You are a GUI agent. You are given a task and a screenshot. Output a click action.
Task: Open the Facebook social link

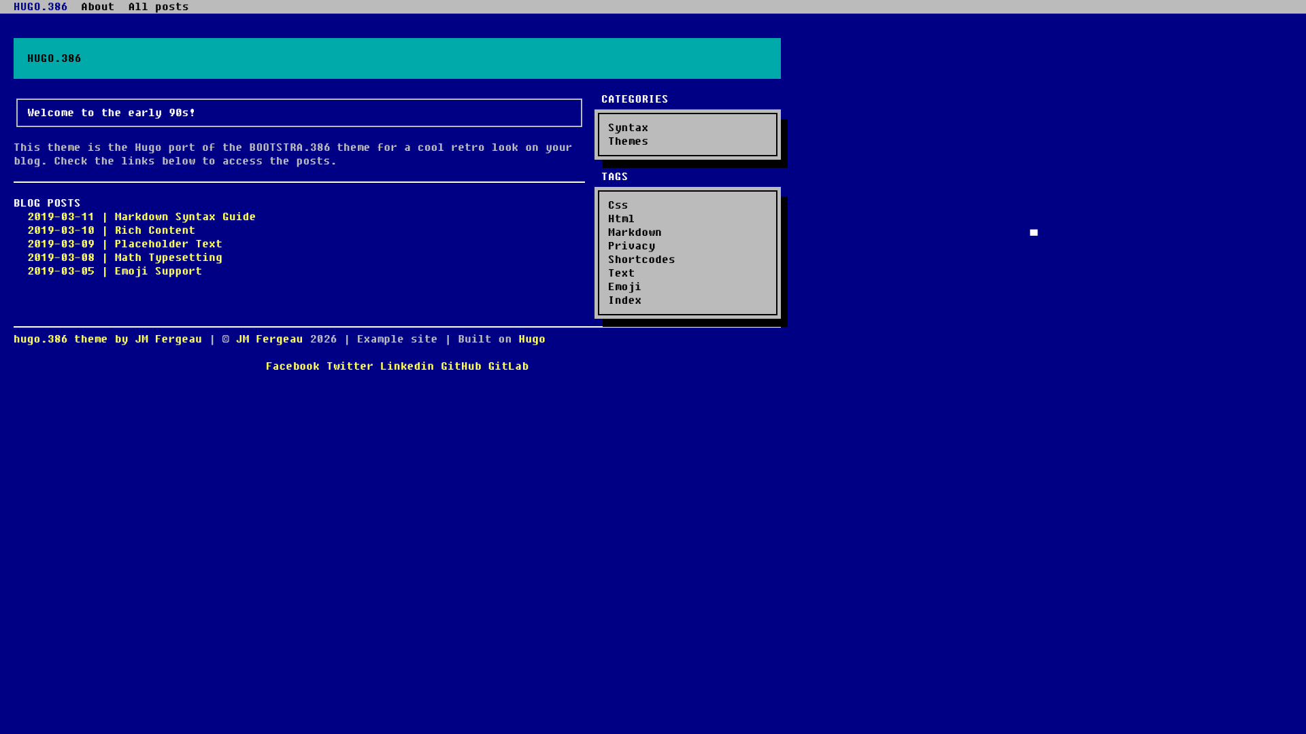(292, 366)
